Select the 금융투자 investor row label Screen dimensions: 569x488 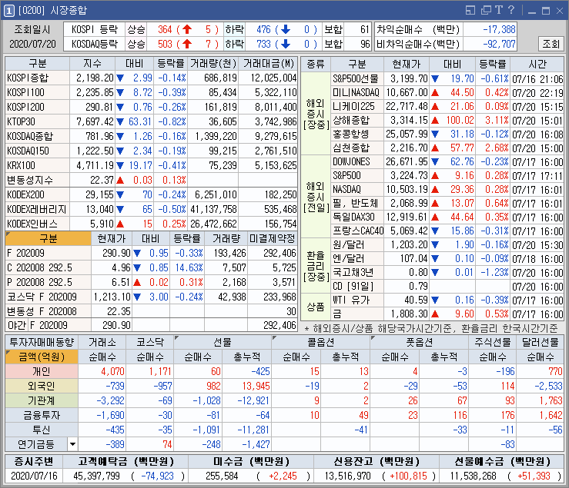[42, 415]
